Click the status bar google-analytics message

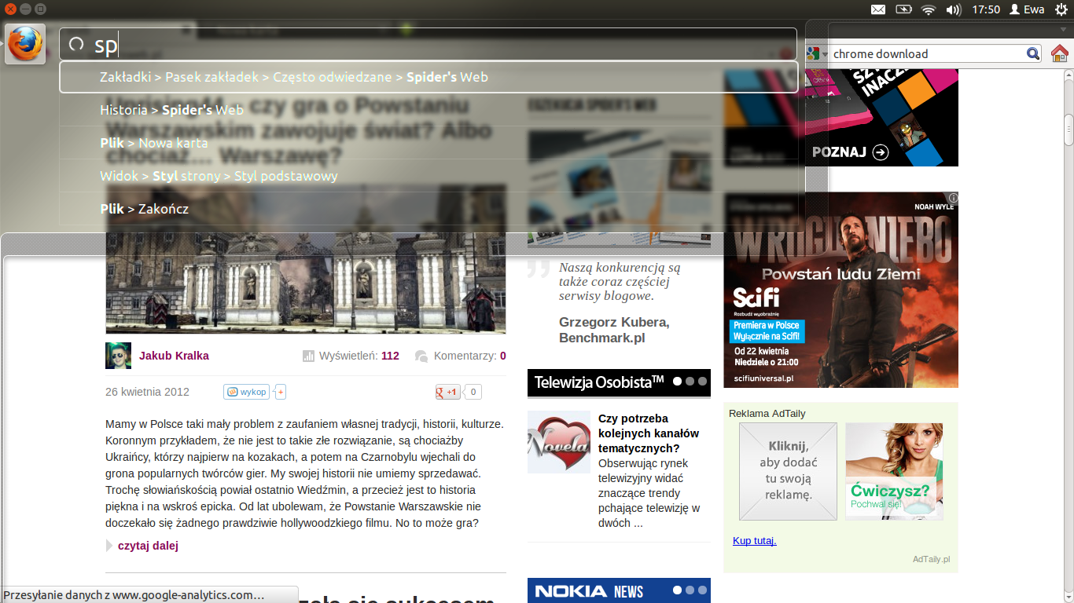coord(149,595)
